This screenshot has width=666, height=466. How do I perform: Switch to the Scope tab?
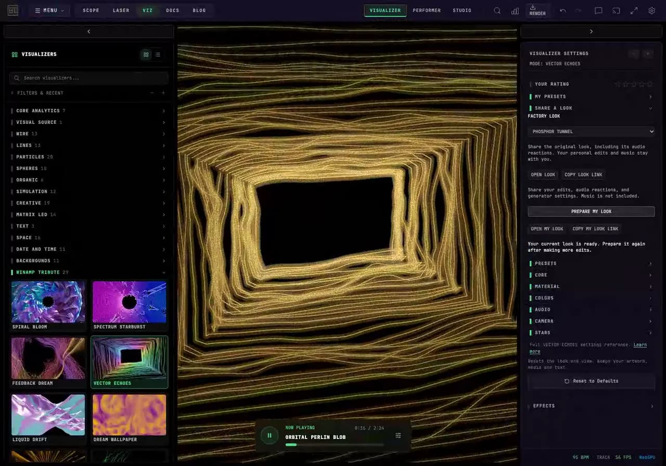(91, 10)
